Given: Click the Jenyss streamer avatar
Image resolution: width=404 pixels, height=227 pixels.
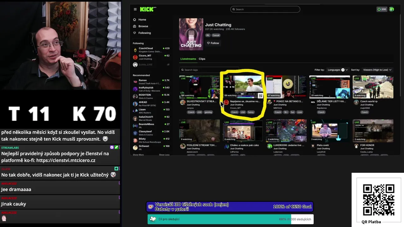Looking at the screenshot, I should coord(182,102).
